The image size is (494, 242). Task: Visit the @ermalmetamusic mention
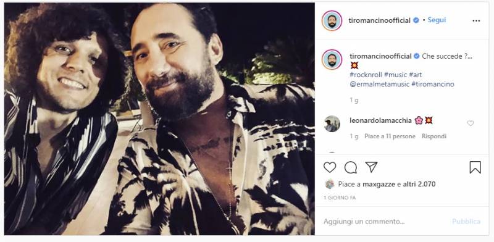[x=380, y=85]
